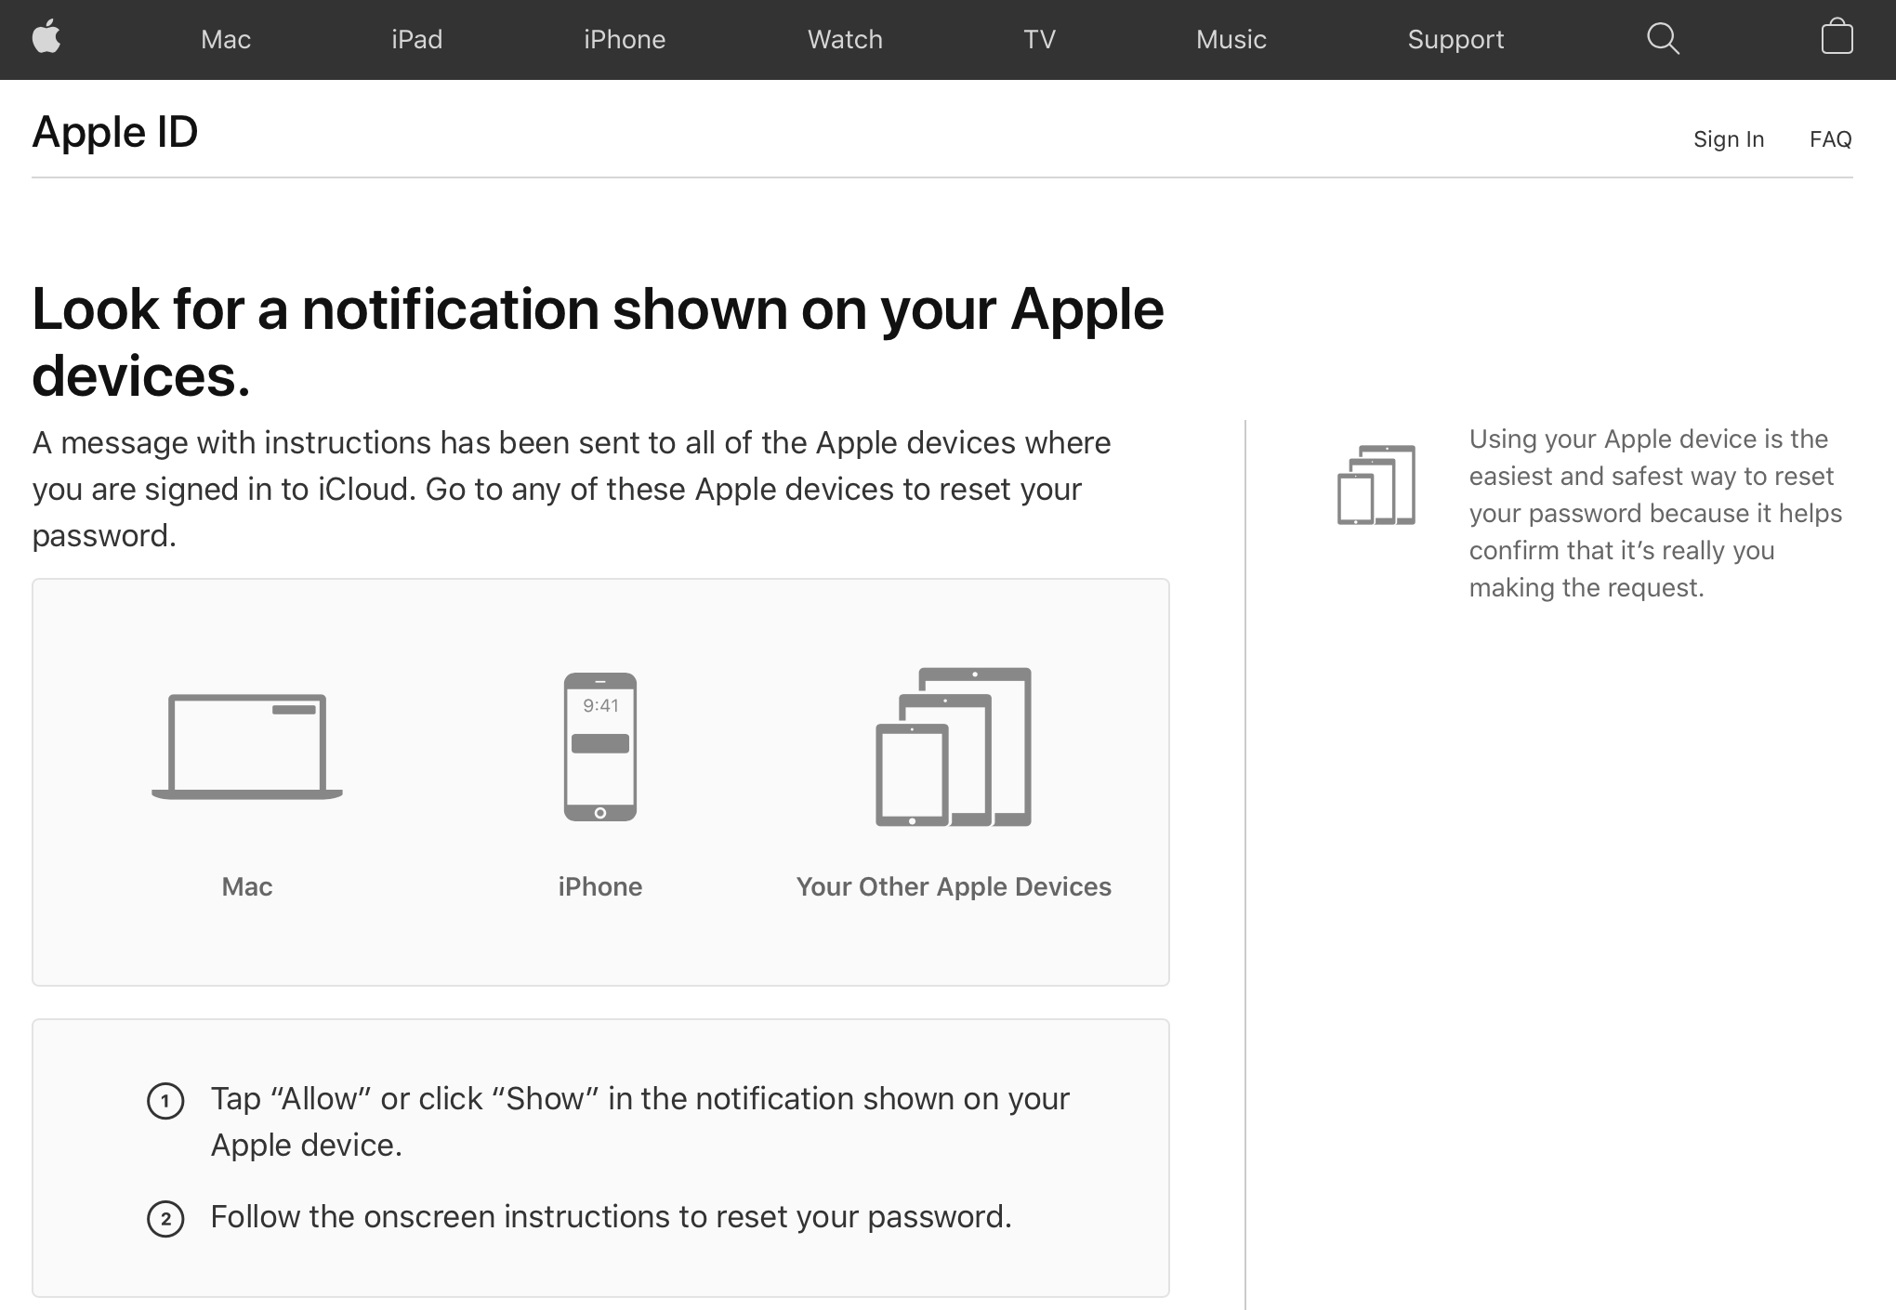Click the Watch menu item in navbar

click(x=844, y=39)
